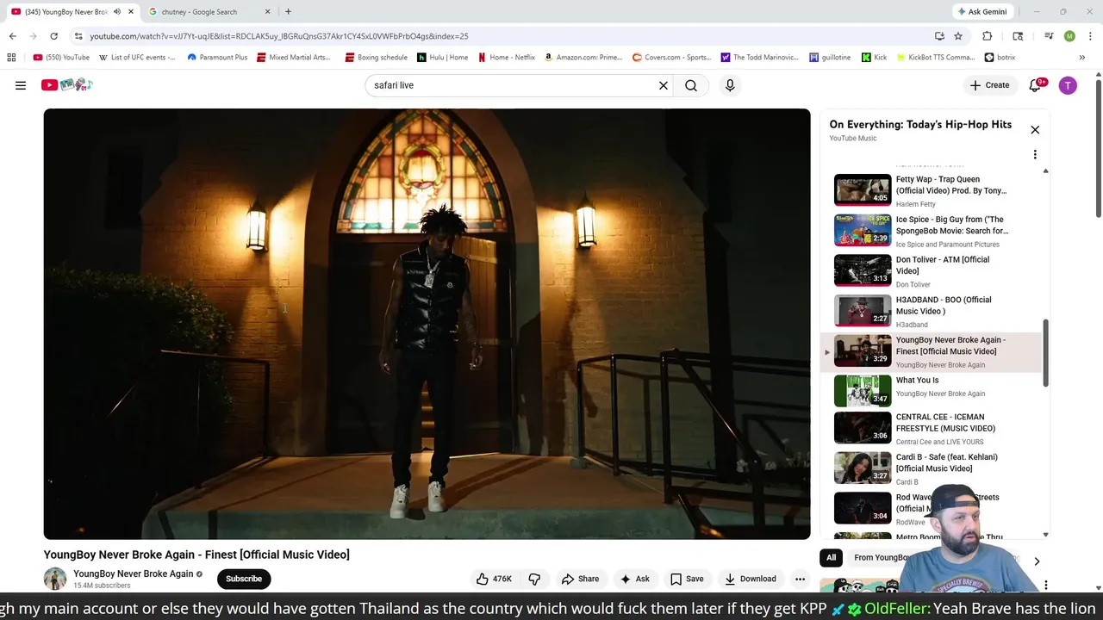Show next filter chips with the arrow

click(1037, 561)
